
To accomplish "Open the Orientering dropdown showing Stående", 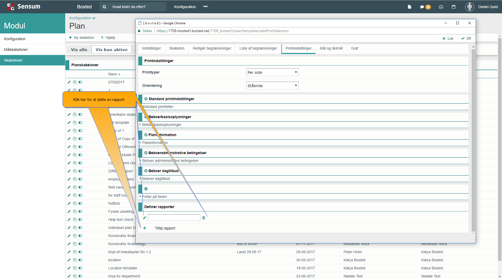I will pyautogui.click(x=272, y=86).
